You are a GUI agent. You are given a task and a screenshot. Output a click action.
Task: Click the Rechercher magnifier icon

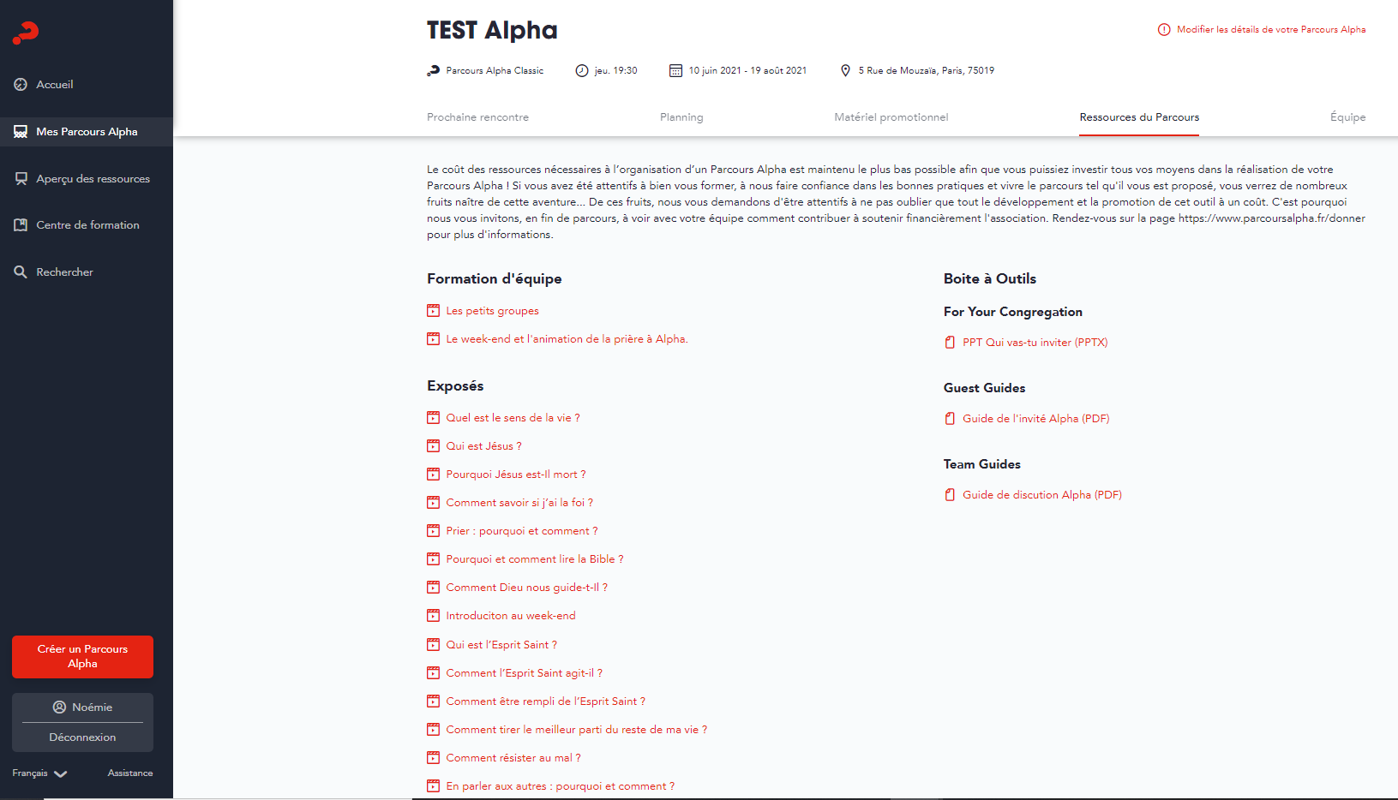click(x=21, y=272)
